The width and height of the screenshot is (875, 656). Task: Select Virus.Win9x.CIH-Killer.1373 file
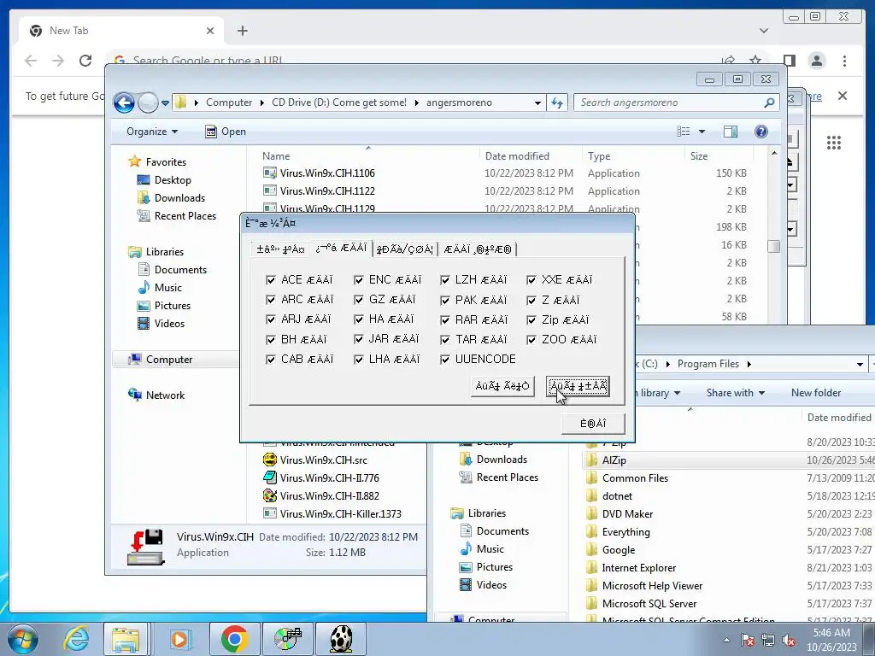point(340,513)
